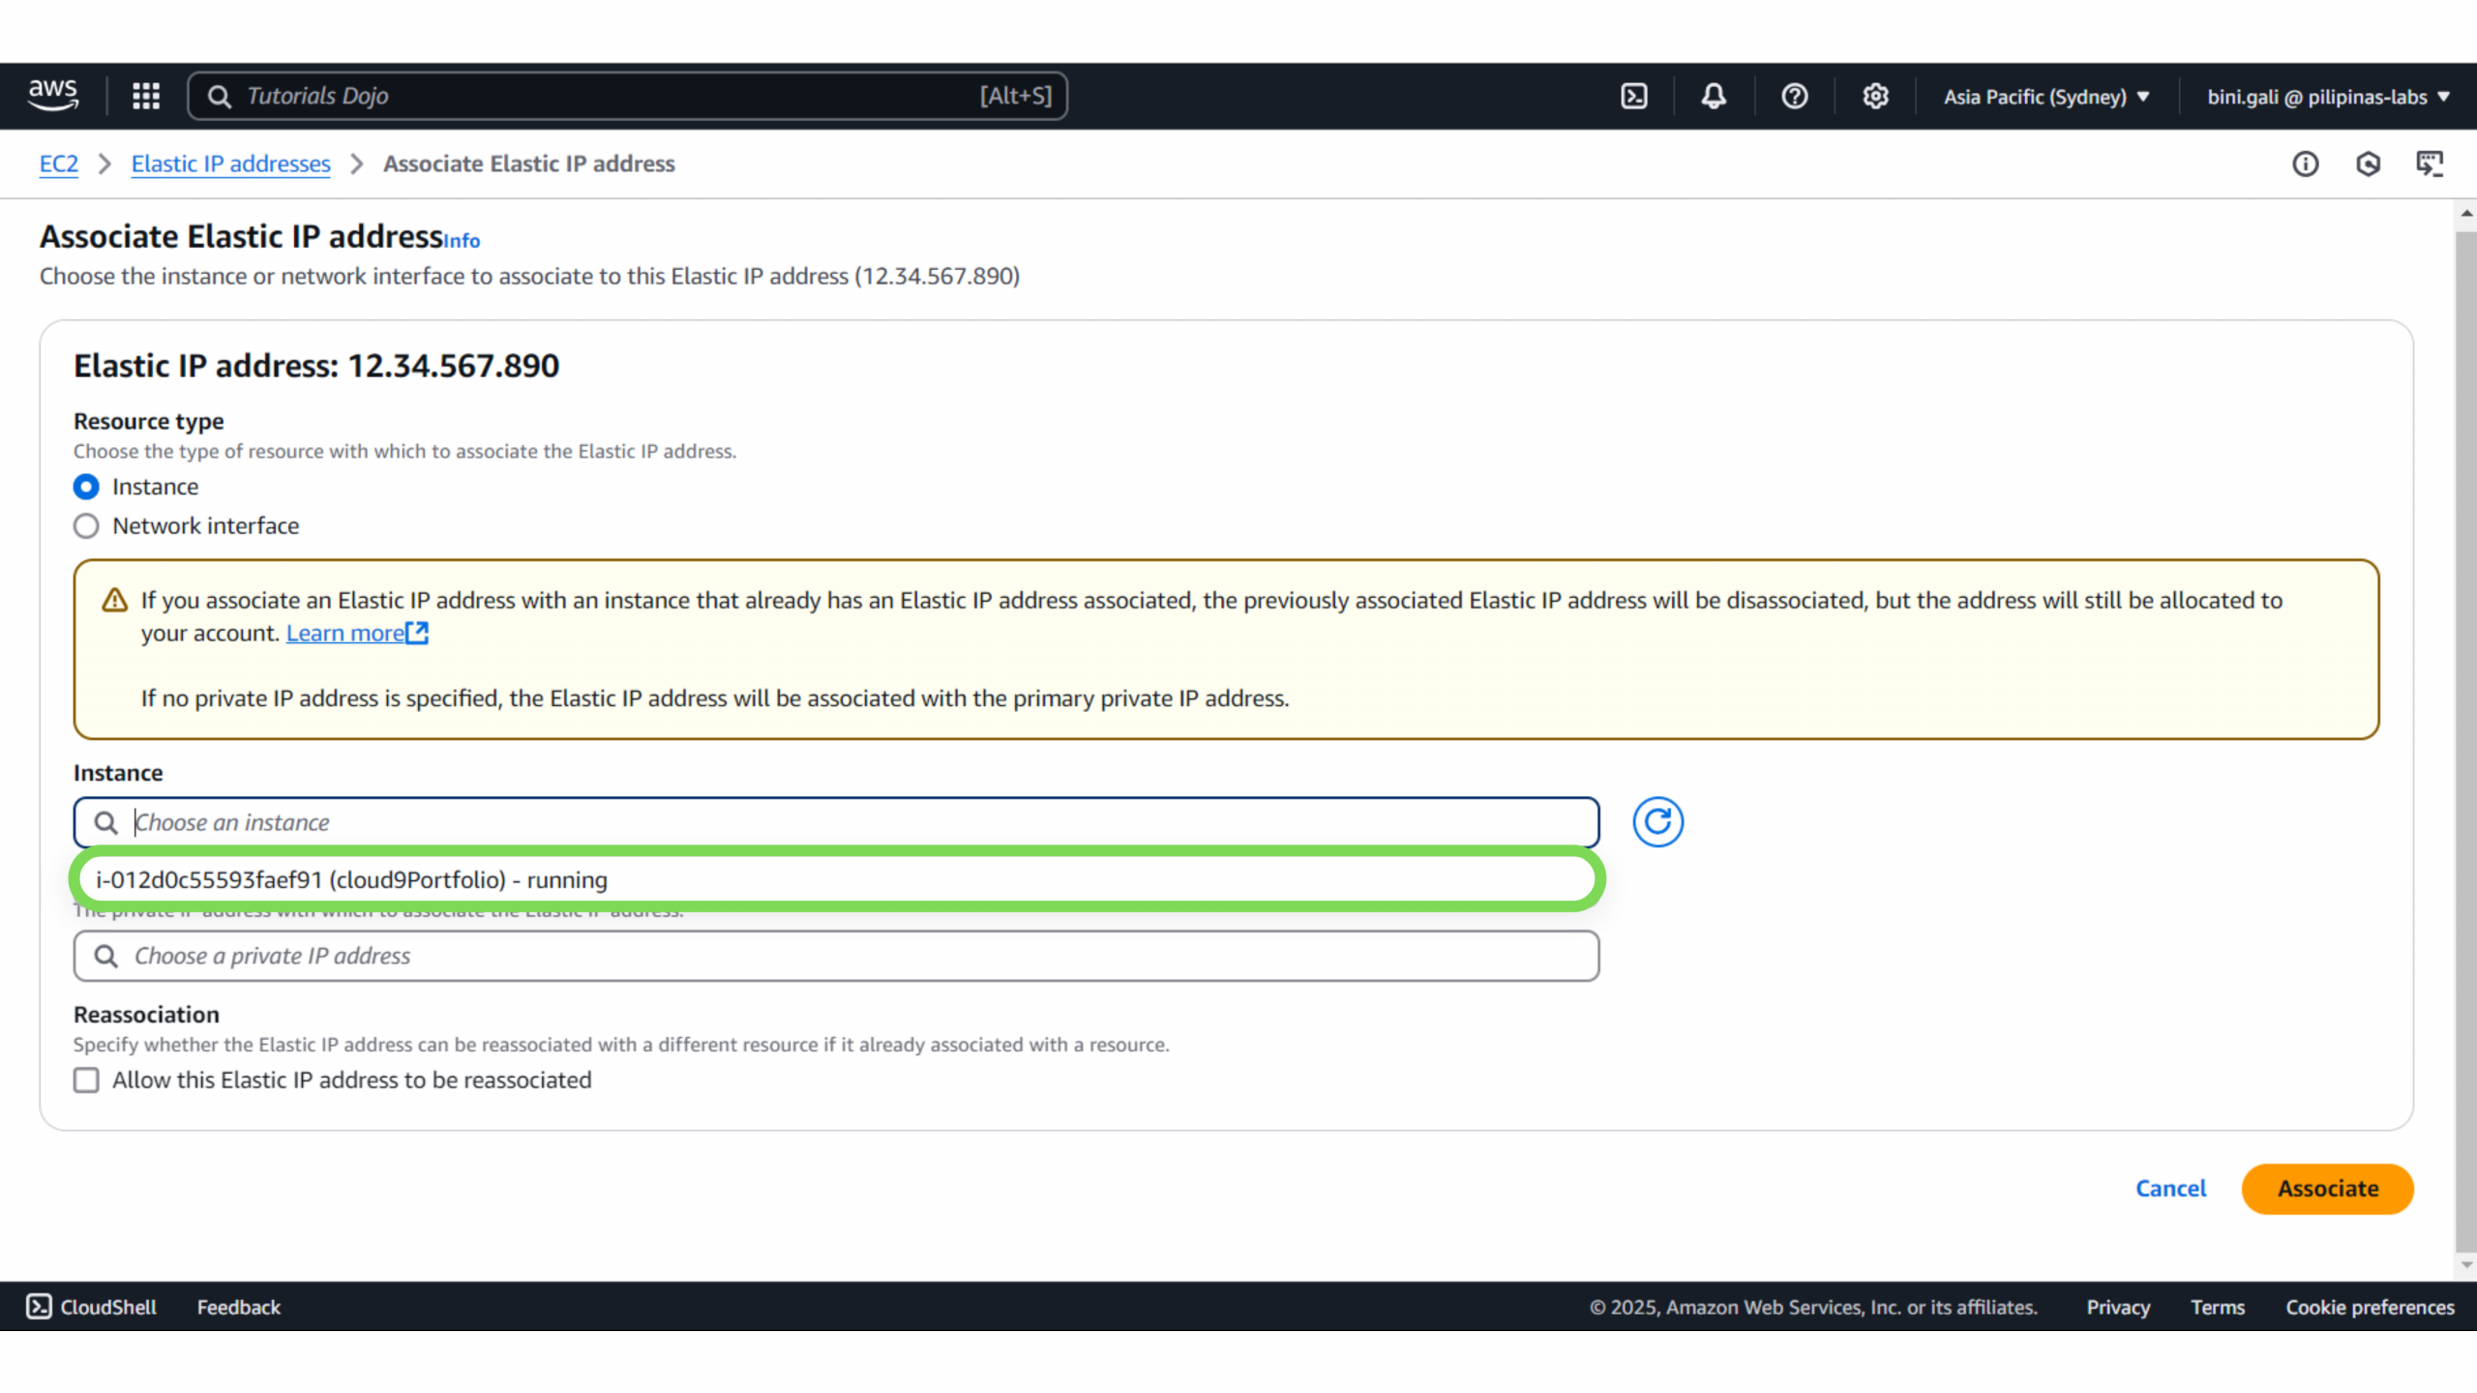
Task: Open the settings gear in the header
Action: tap(1875, 96)
